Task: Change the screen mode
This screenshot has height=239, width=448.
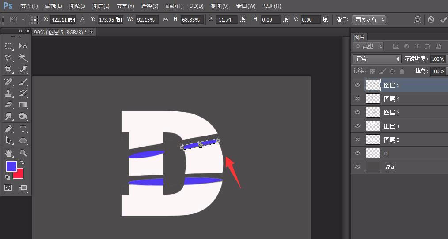Action: point(23,188)
